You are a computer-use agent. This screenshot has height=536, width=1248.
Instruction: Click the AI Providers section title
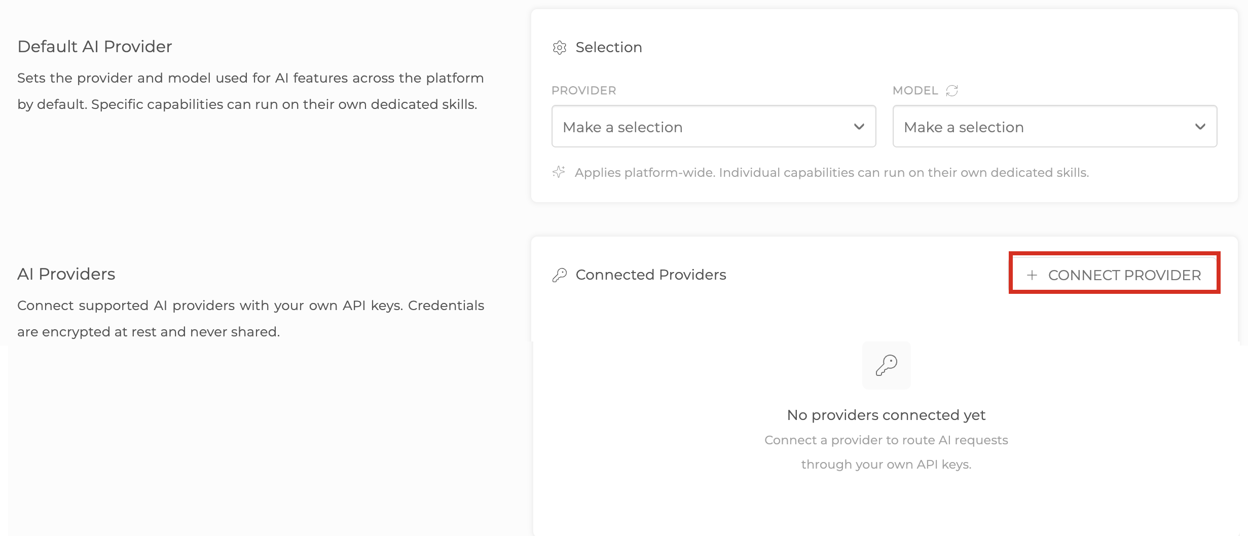pos(66,274)
